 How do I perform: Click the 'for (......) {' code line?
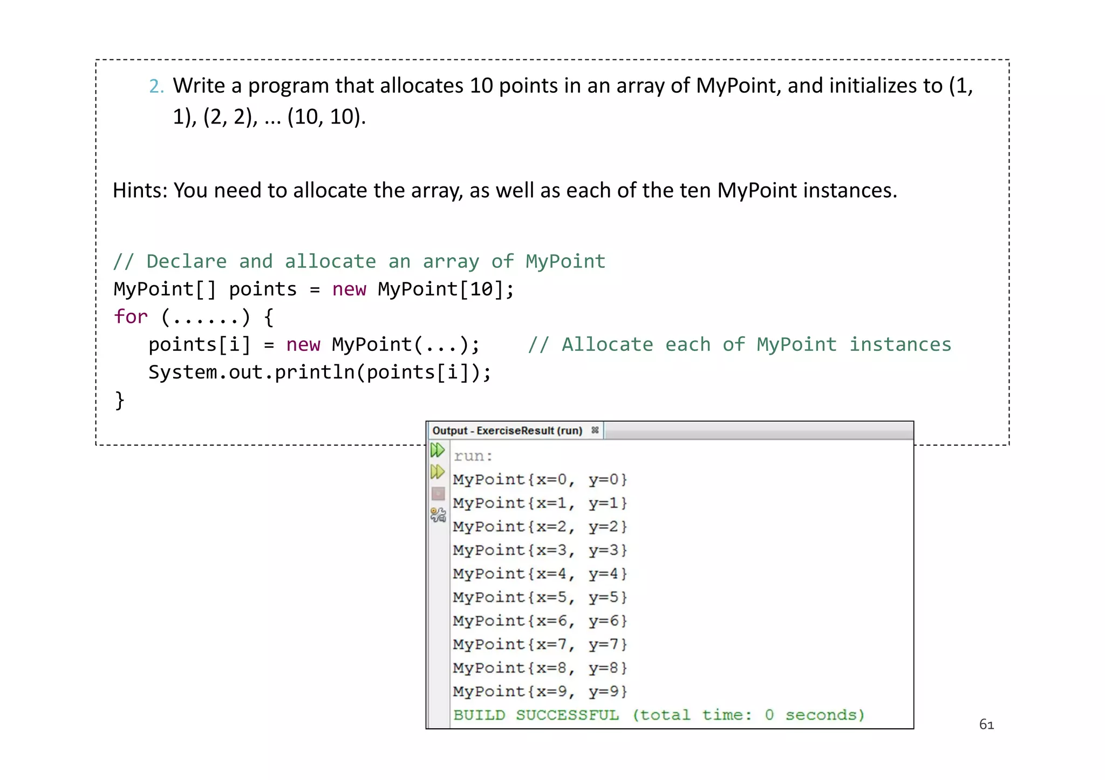coord(194,317)
